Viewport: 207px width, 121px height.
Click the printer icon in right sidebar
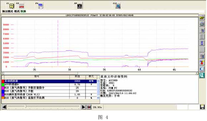pyautogui.click(x=202, y=24)
